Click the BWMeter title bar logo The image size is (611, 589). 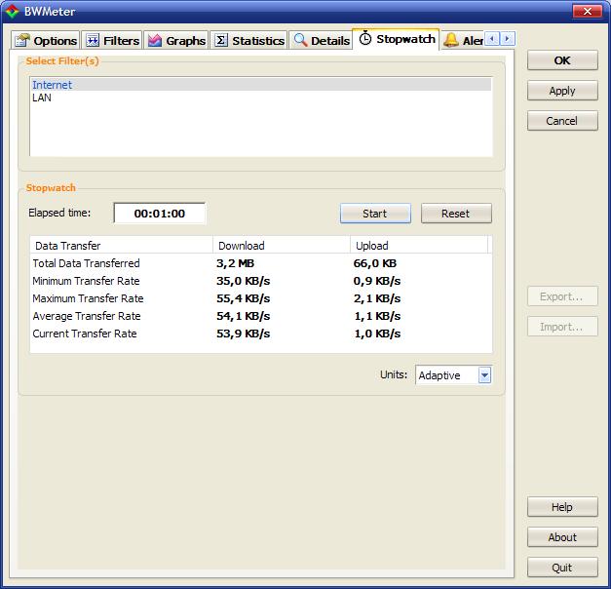[x=12, y=12]
